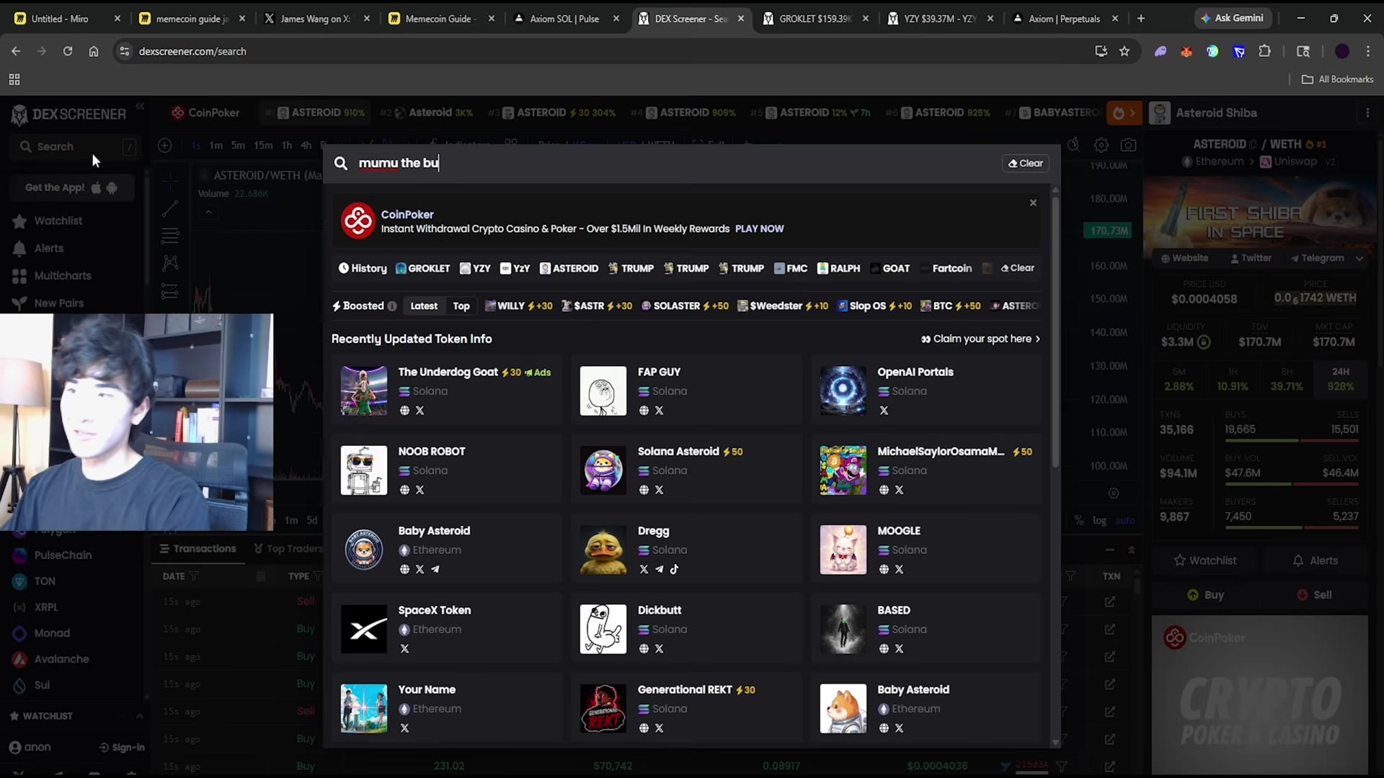
Task: Switch to Axiom Perpetuals tab
Action: [x=1065, y=19]
